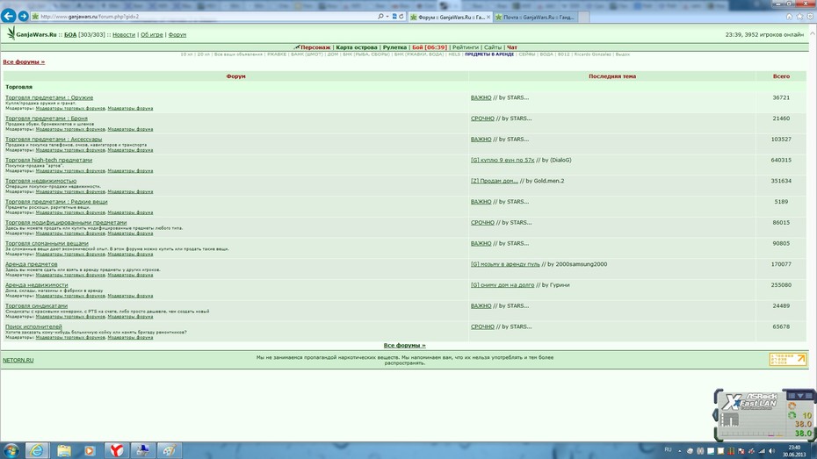Open the Поиск исполнителей forum
This screenshot has width=817, height=459.
33,326
